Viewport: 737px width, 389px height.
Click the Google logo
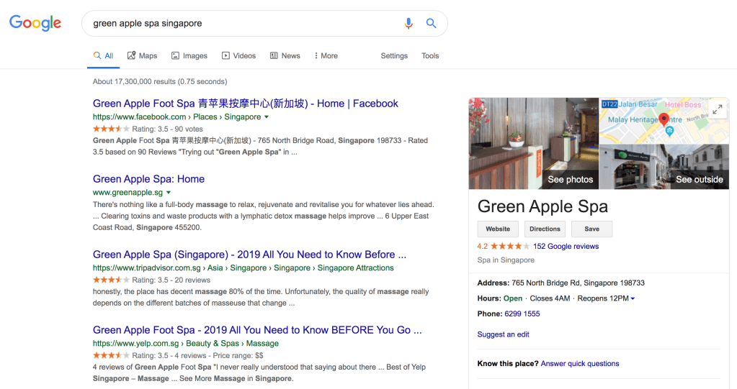tap(35, 23)
